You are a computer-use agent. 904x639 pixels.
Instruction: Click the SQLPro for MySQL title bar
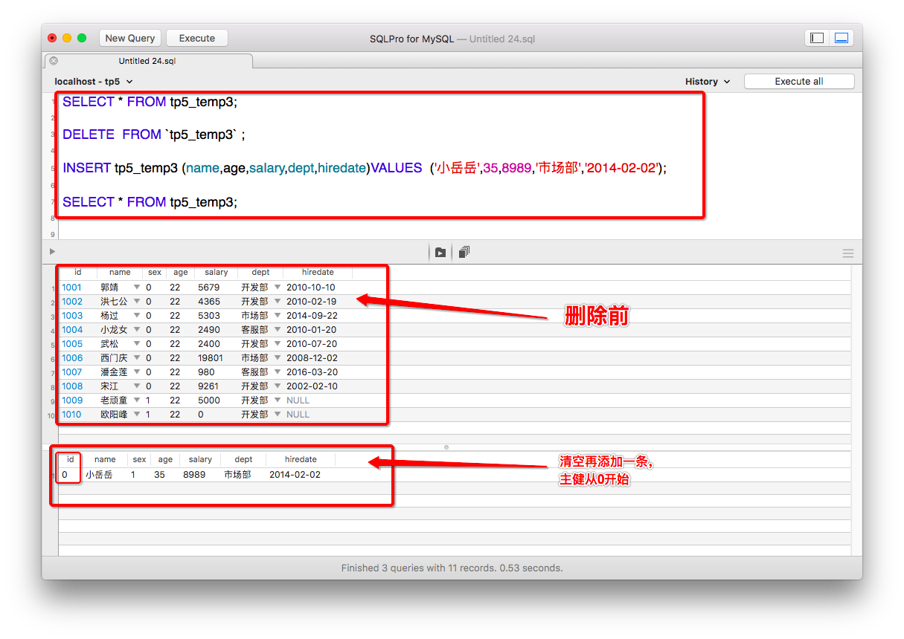click(452, 38)
